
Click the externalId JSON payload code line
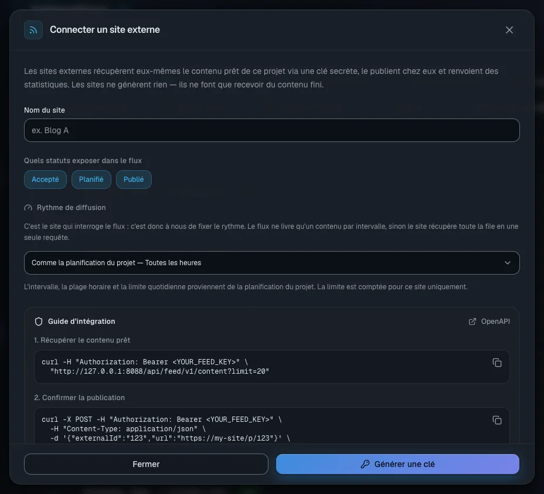tap(170, 438)
